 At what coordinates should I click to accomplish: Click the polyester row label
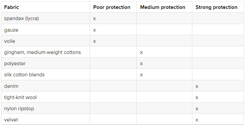click(x=15, y=63)
